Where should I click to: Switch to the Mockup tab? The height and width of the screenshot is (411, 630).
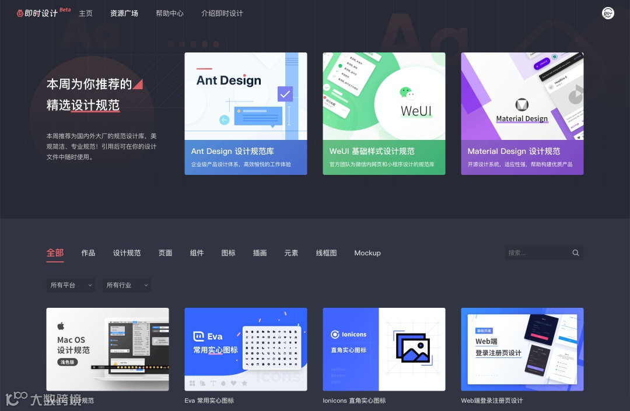coord(367,253)
